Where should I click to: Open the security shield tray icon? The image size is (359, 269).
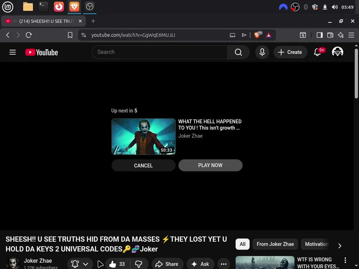click(x=315, y=7)
